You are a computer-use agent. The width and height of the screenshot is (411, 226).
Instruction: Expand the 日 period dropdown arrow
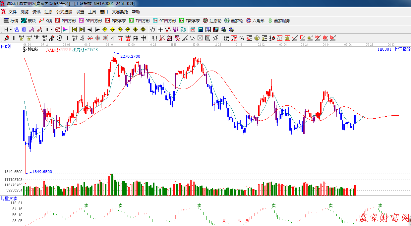(11, 29)
